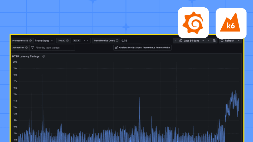Click the Trend Metrics Query info icon
253x142 pixels.
[x=117, y=40]
